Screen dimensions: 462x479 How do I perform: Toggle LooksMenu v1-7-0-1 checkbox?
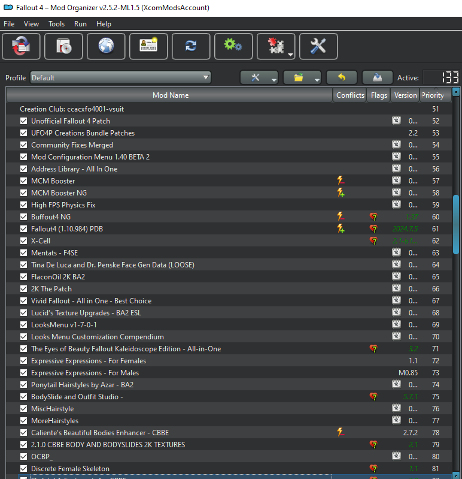point(23,324)
